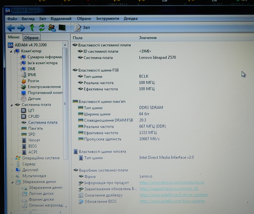This screenshot has width=254, height=214.
Task: Open the users management toolbar icon
Action: click(x=52, y=28)
